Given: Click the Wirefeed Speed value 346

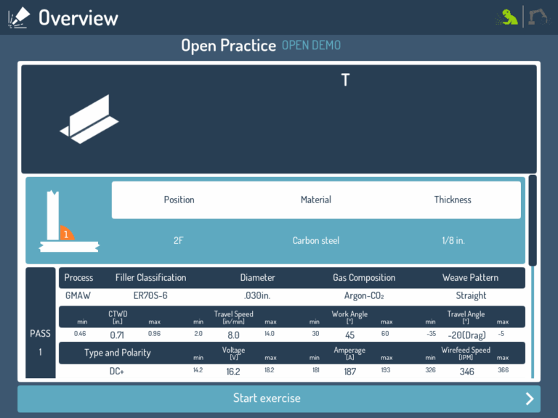Looking at the screenshot, I should pyautogui.click(x=466, y=372).
